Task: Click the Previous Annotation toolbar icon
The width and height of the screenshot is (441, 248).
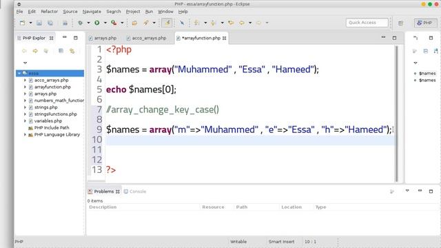Action: pos(214,23)
